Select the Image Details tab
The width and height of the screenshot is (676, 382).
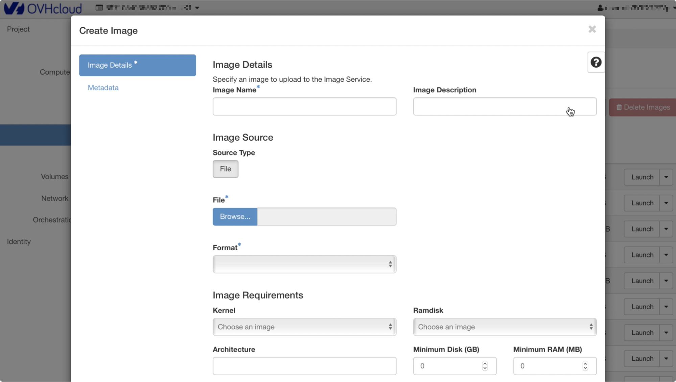tap(137, 65)
